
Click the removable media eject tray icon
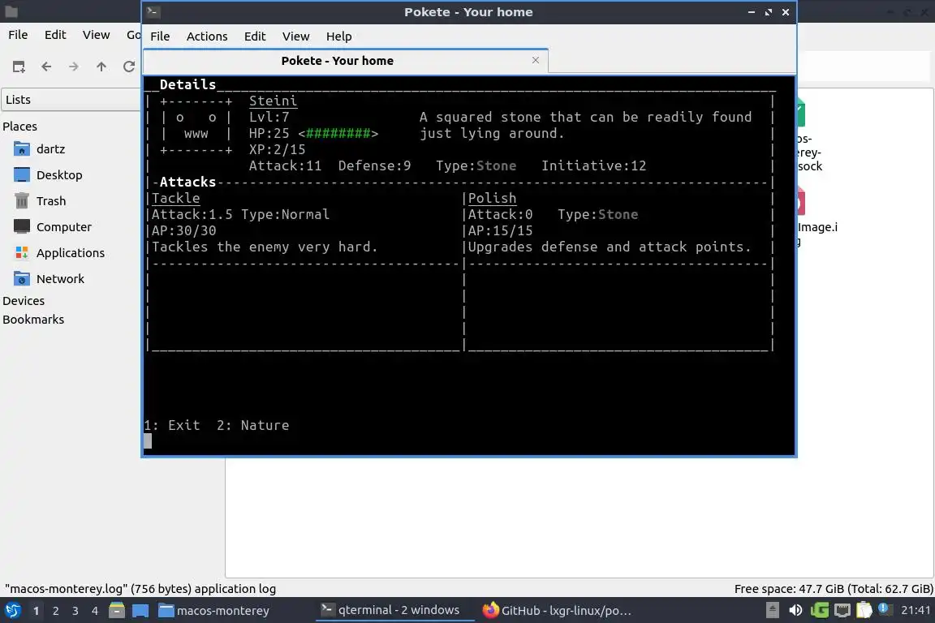coord(772,610)
